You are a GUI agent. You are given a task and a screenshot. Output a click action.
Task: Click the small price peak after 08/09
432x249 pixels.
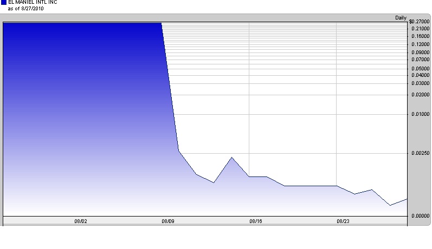tap(231, 157)
